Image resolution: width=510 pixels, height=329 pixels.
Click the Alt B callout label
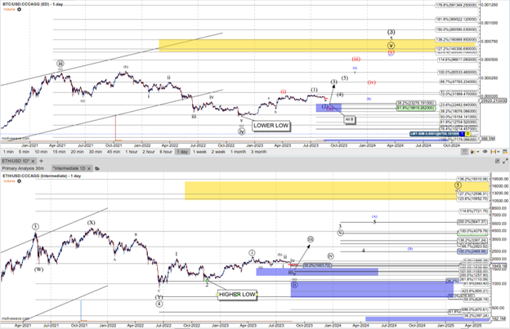[x=349, y=118]
